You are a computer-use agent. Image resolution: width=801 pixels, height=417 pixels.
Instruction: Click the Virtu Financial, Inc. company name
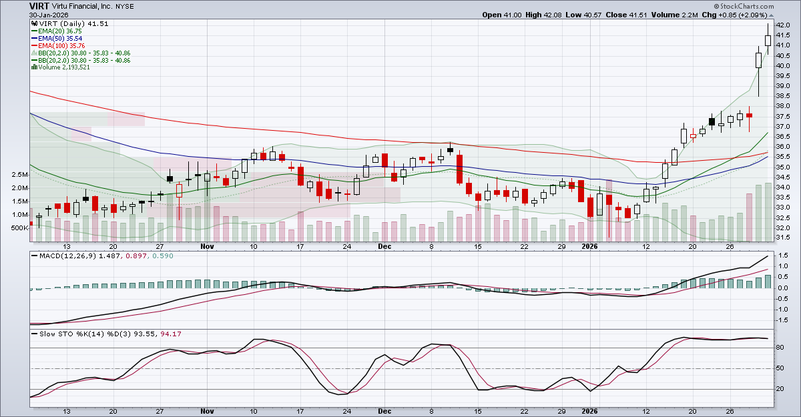click(x=83, y=5)
